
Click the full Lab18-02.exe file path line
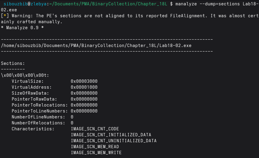(x=96, y=46)
